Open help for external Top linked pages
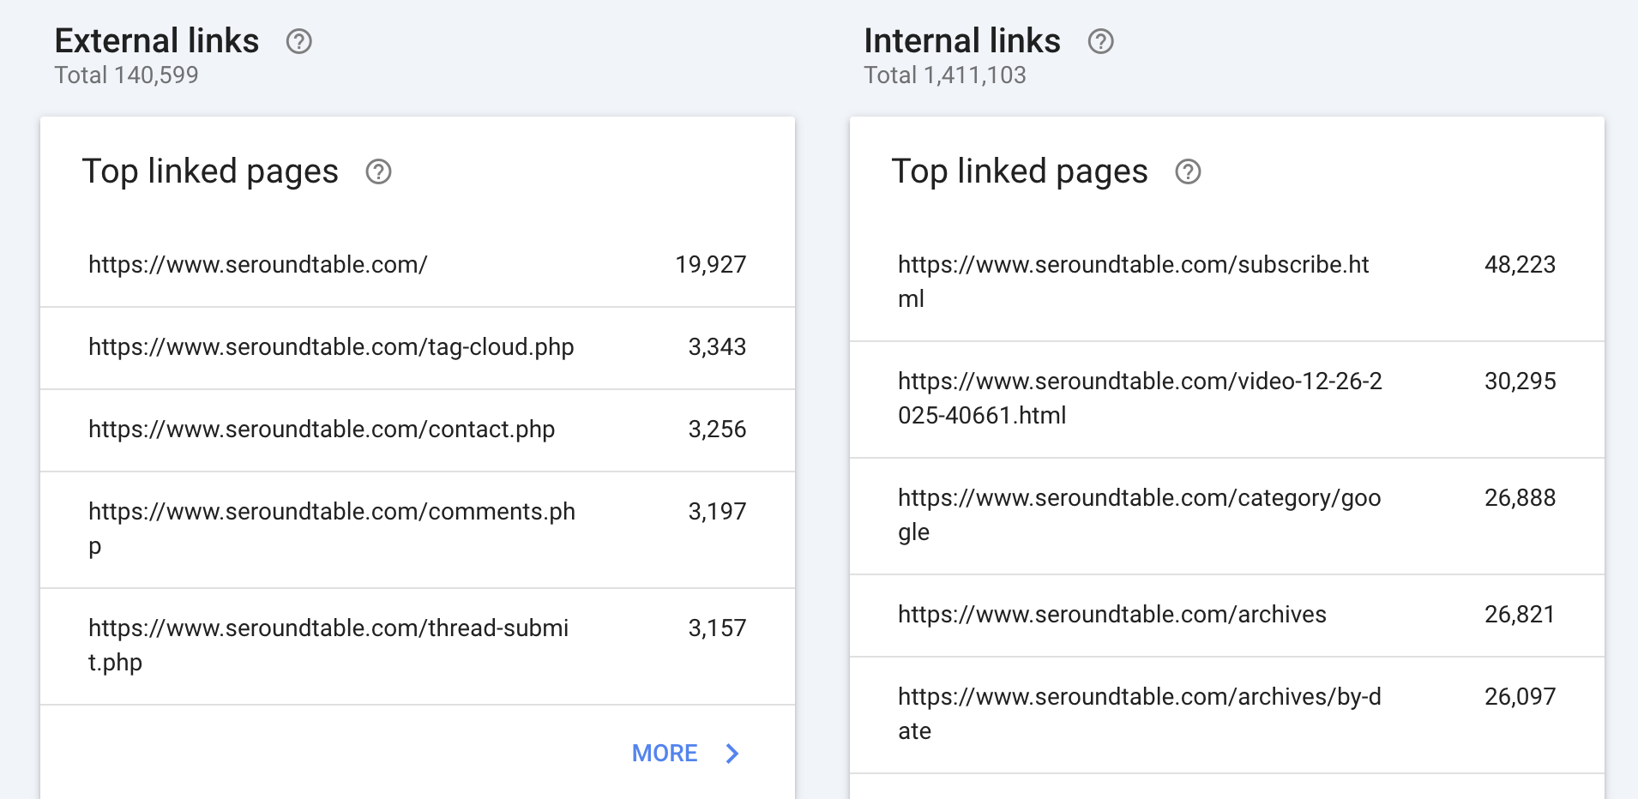Screen dimensions: 1638x799 click(378, 172)
